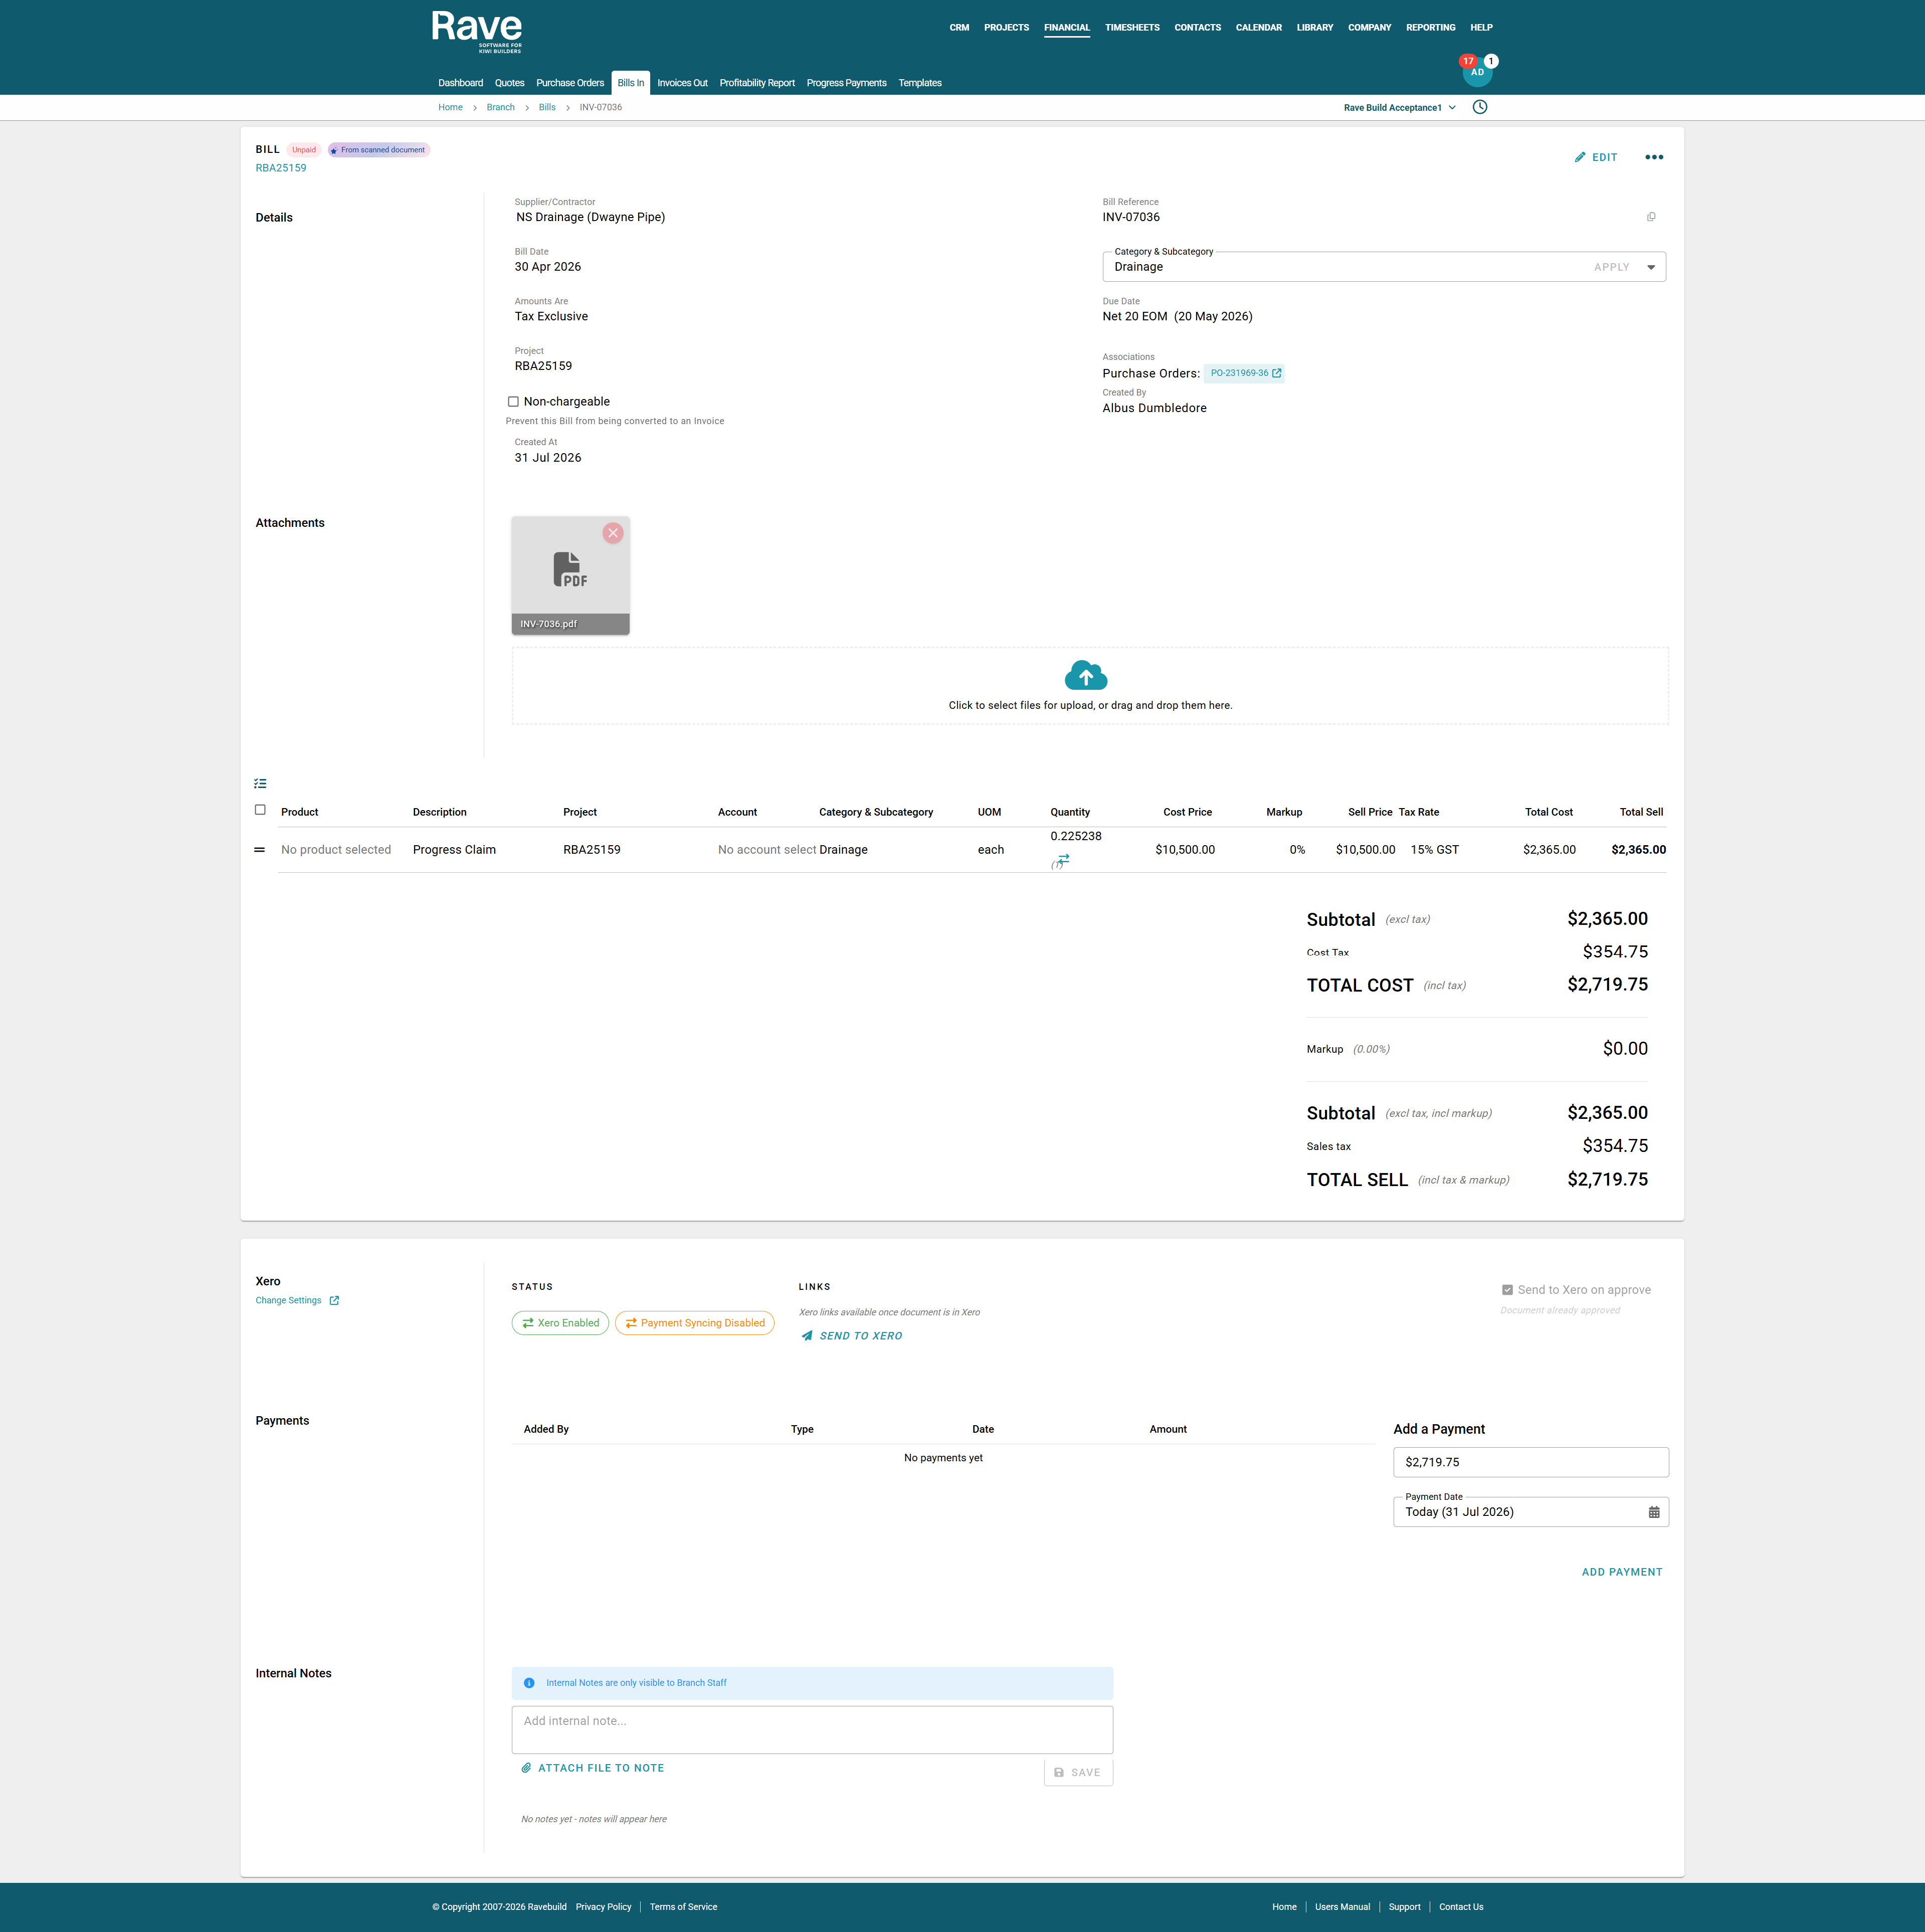Open the three-dot more actions menu
This screenshot has height=1932, width=1925.
tap(1654, 157)
